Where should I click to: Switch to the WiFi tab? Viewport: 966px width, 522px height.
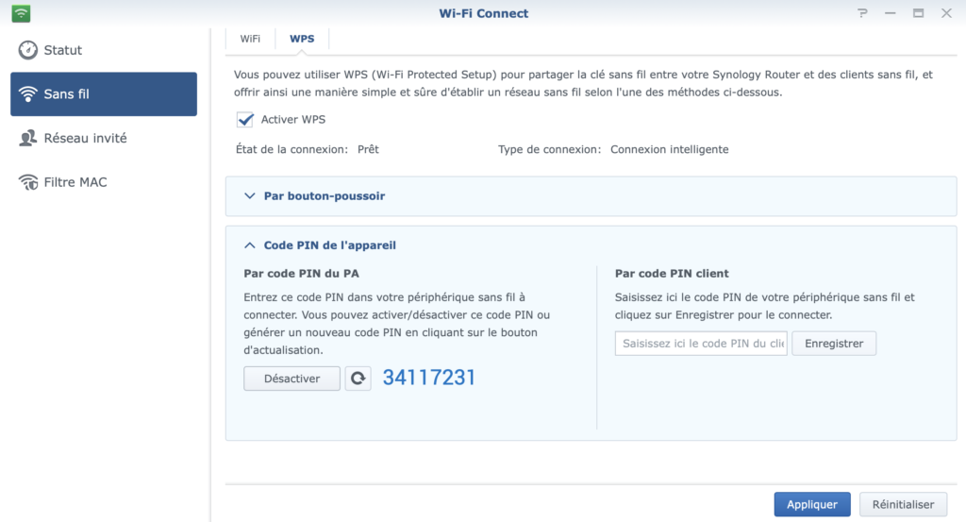[x=250, y=38]
